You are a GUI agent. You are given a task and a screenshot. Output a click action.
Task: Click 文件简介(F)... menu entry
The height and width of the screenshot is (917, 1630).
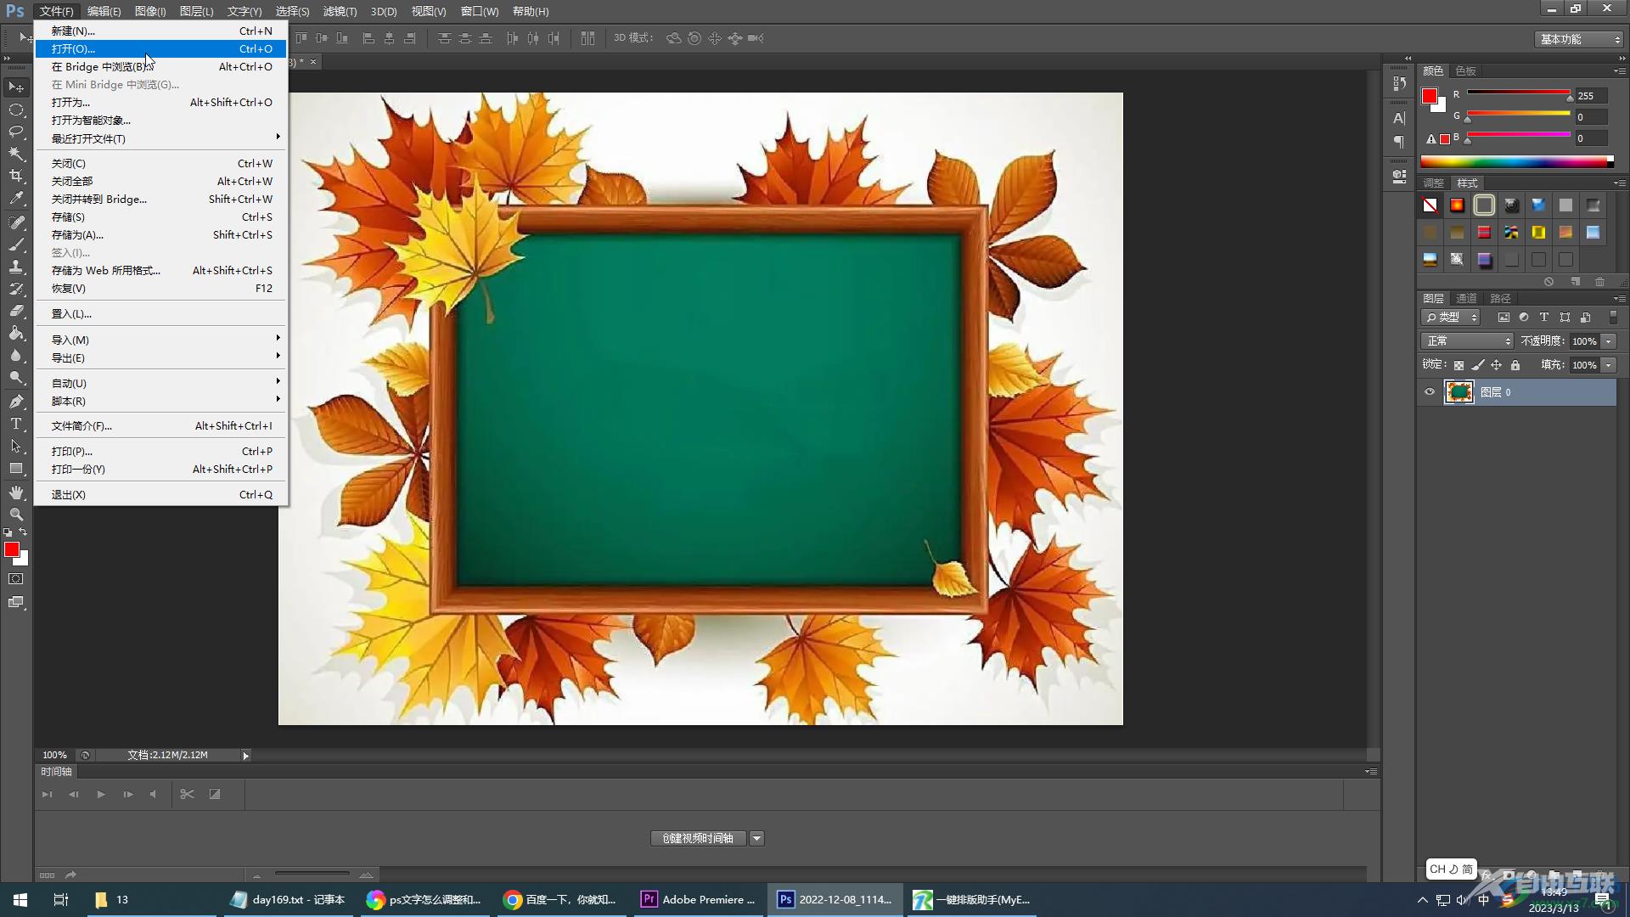(161, 425)
